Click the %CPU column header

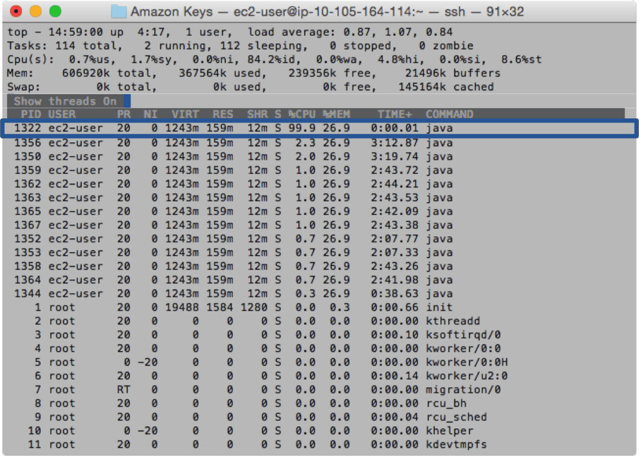click(302, 114)
